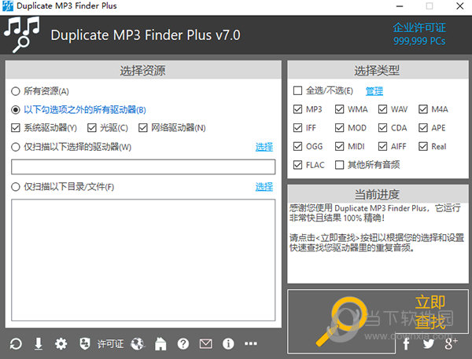Open the 许可证 license button
Image resolution: width=472 pixels, height=359 pixels.
coord(110,343)
